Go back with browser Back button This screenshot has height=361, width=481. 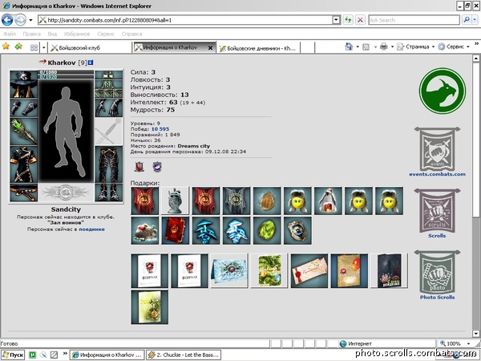7,20
